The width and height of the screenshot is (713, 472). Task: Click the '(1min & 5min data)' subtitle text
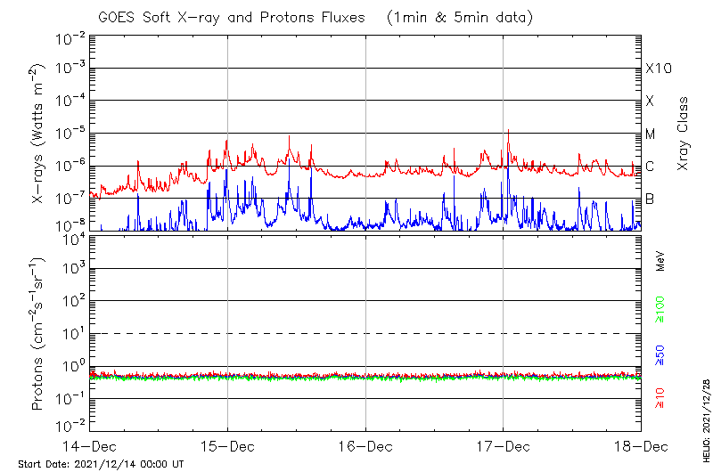click(454, 18)
